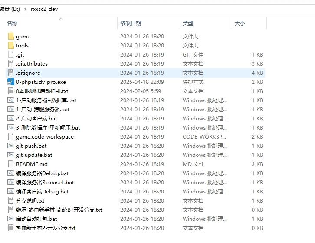Click the file name 3-删除数据库-重新解压.bat
The height and width of the screenshot is (243, 315).
pyautogui.click(x=48, y=128)
